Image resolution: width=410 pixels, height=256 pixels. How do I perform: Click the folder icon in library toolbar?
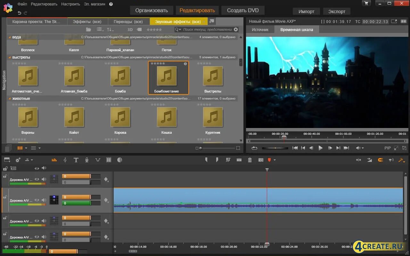[x=88, y=29]
